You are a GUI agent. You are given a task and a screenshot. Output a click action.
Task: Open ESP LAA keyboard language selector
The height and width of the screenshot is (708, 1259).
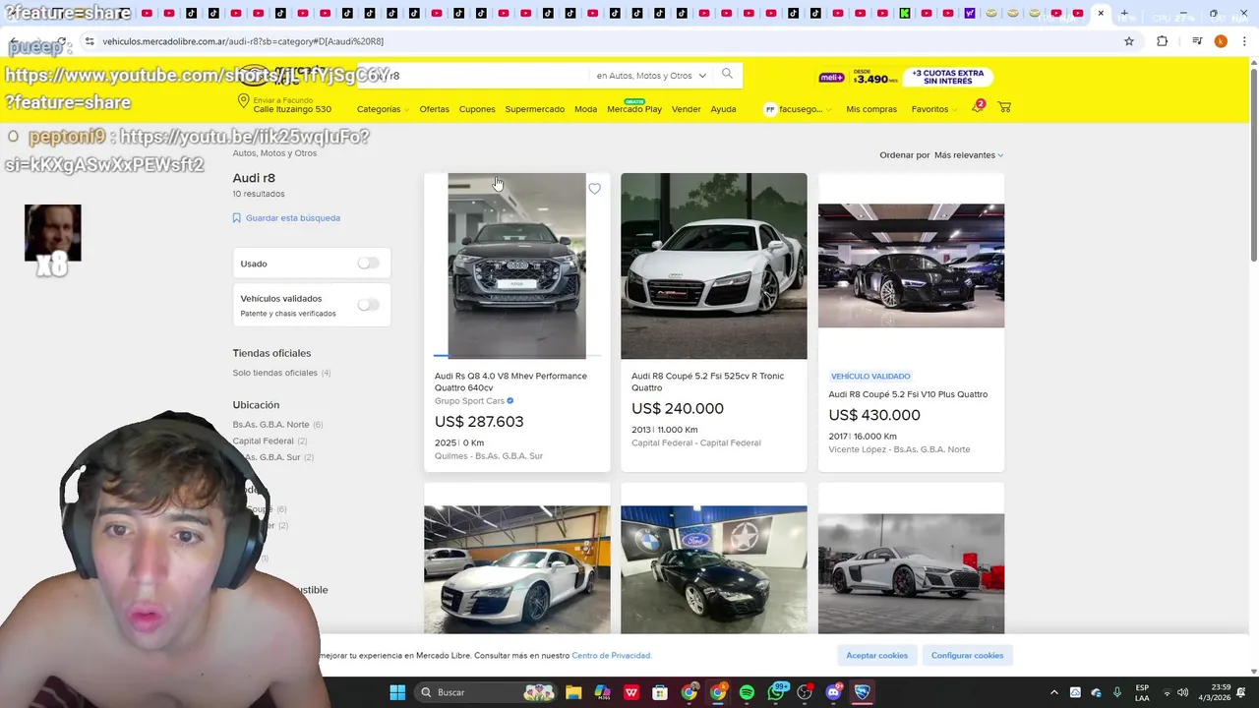(1142, 692)
